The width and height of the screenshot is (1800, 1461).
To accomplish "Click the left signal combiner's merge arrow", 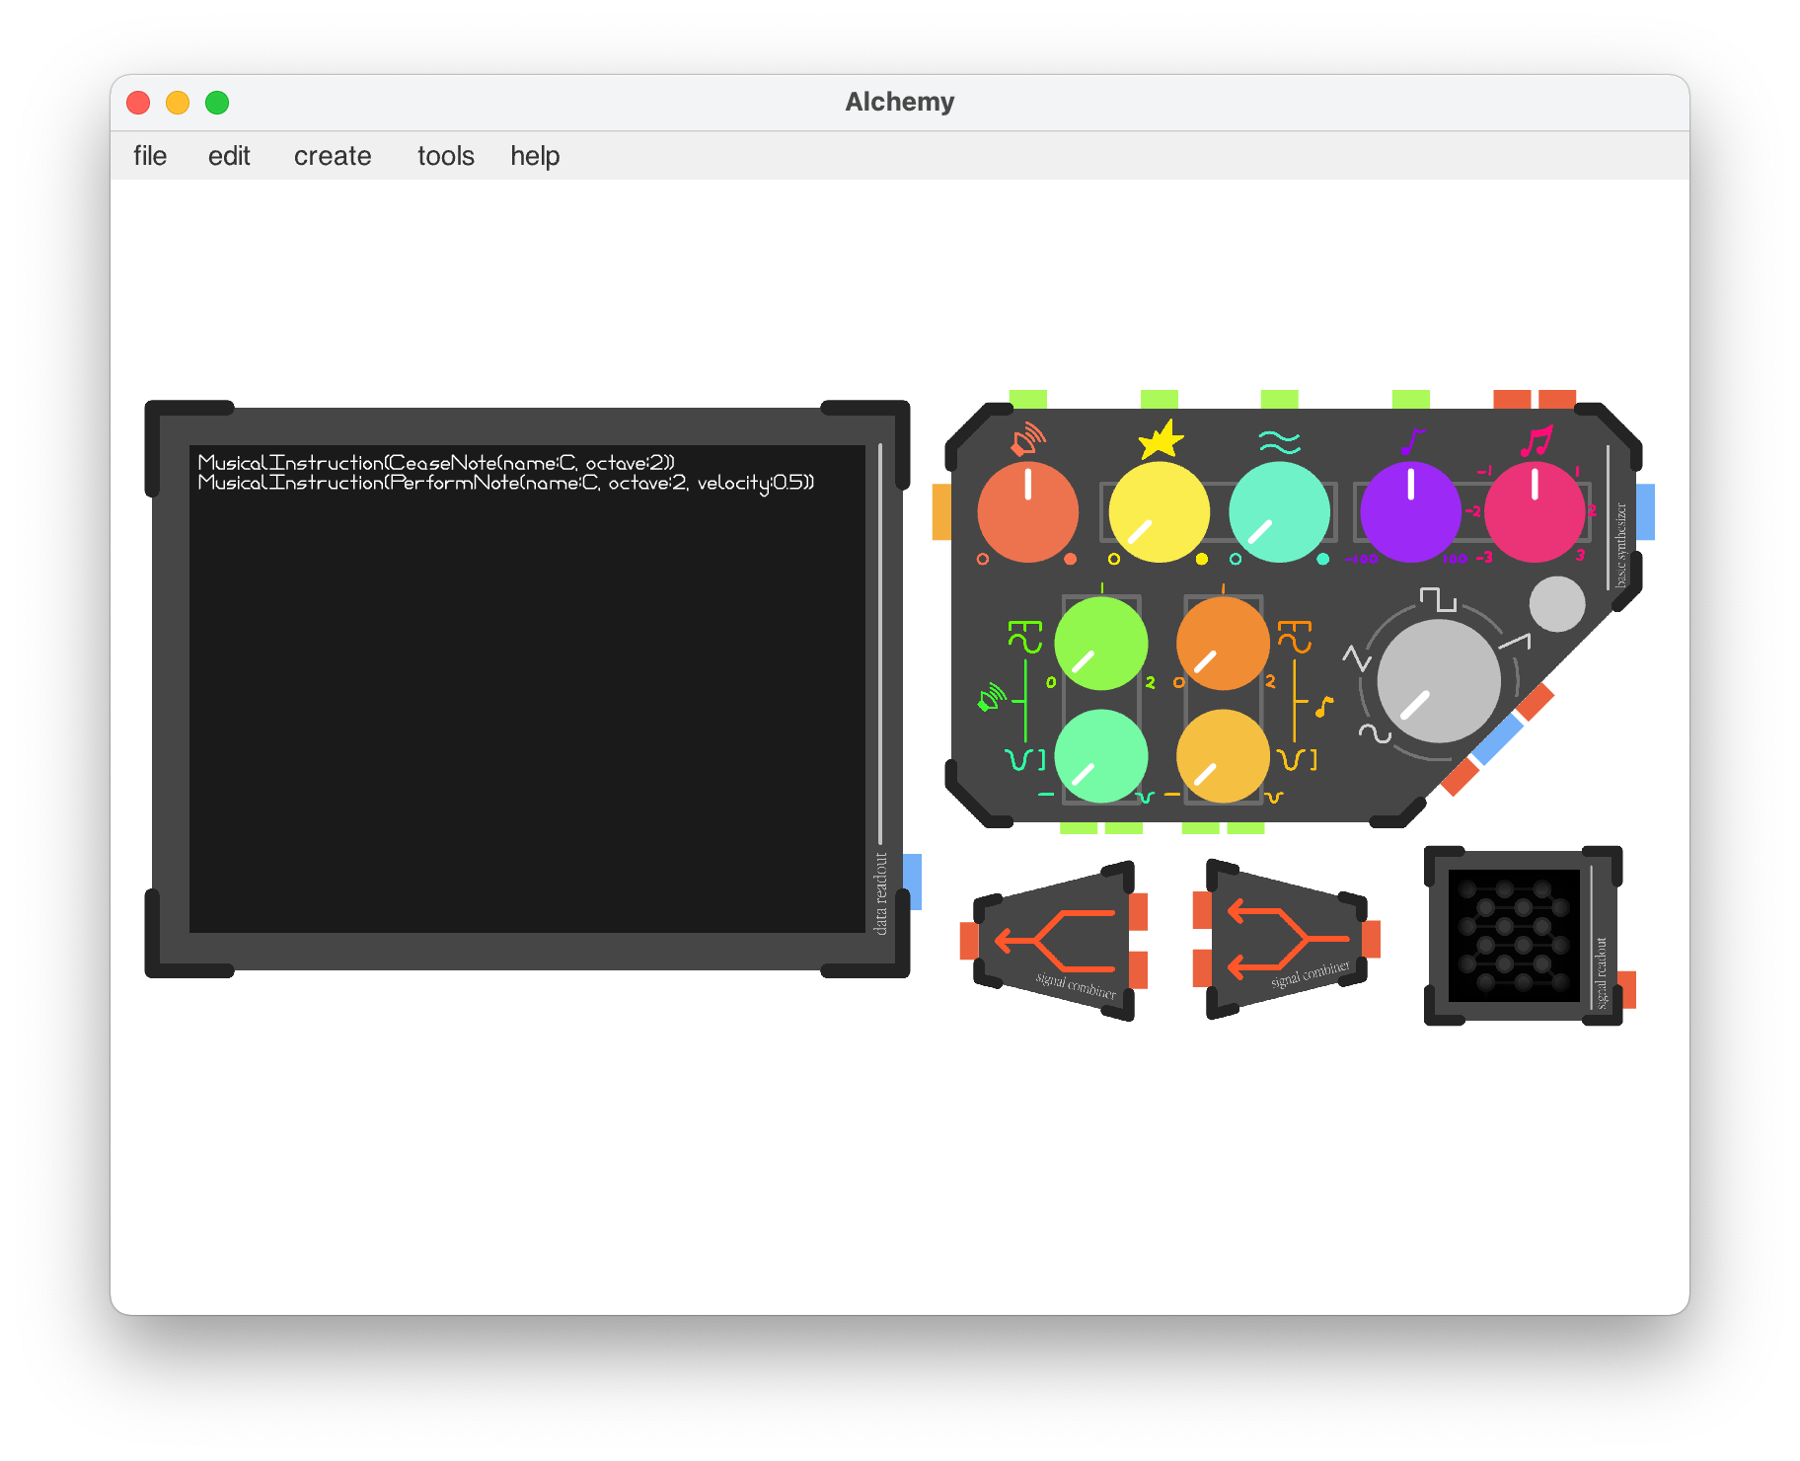I will click(x=1054, y=940).
